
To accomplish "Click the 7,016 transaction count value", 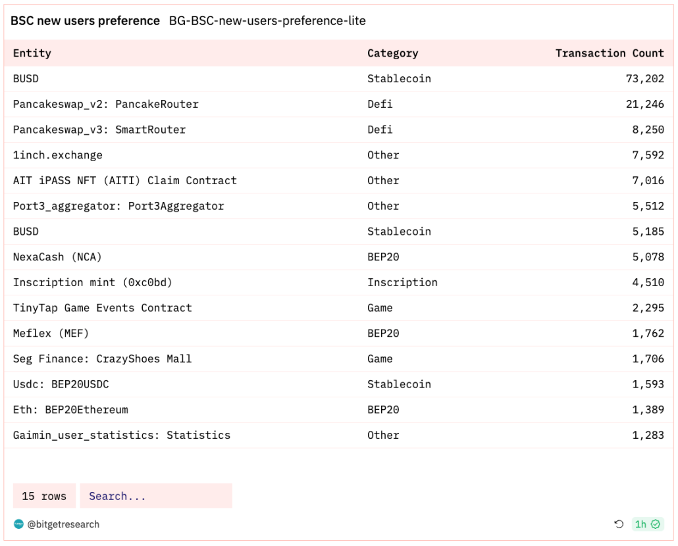I will [648, 180].
